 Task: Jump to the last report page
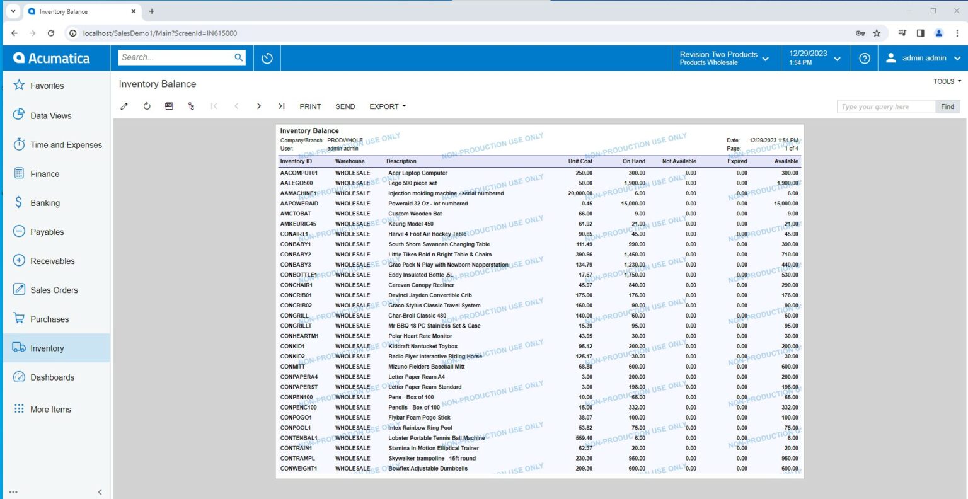coord(281,106)
